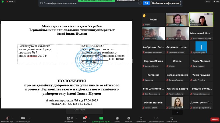Image resolution: width=220 pixels, height=123 pixels.
Task: Open the Приложения apps panel
Action: [141, 119]
